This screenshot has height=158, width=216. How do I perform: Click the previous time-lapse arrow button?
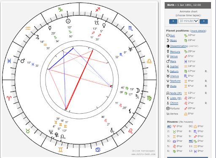(173, 21)
